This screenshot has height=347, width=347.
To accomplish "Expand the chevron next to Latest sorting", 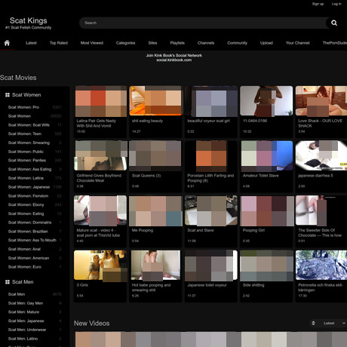I will (344, 323).
